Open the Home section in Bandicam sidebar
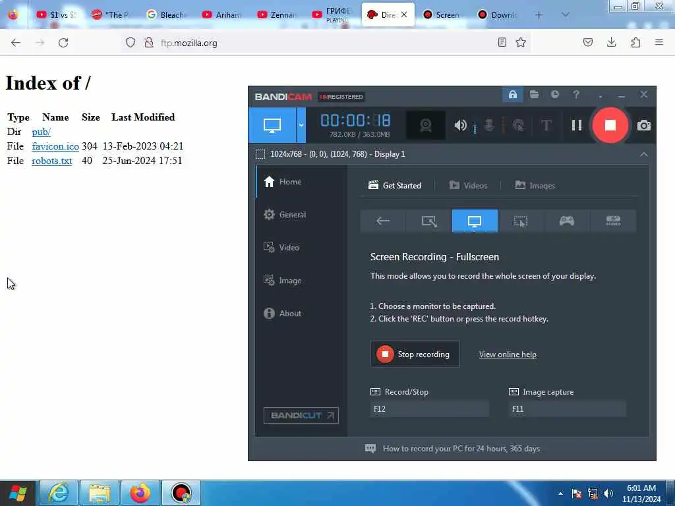This screenshot has width=675, height=506. 301,182
